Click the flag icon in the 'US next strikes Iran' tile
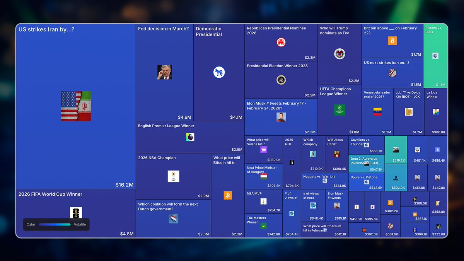464x261 pixels. (392, 73)
